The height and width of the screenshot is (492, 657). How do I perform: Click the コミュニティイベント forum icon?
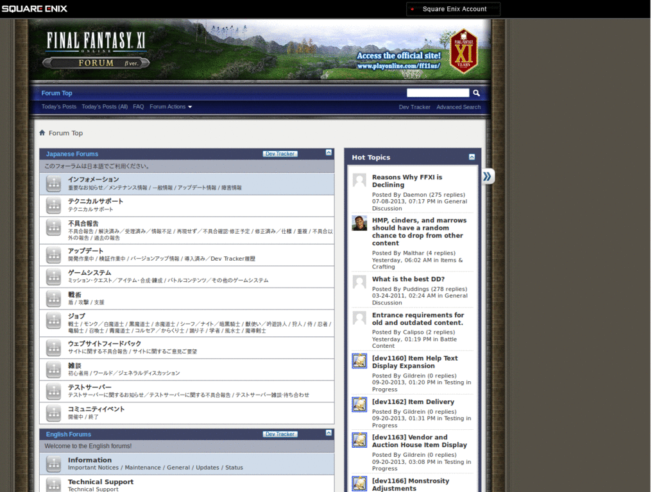[54, 413]
